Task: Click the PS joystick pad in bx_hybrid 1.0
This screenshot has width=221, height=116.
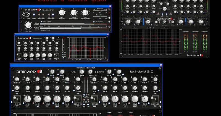Action: pyautogui.click(x=57, y=55)
